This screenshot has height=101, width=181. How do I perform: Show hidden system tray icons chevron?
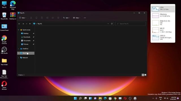[153, 98]
